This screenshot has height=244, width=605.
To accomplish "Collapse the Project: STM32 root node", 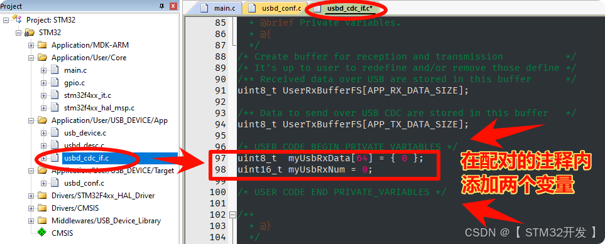I will [6, 20].
